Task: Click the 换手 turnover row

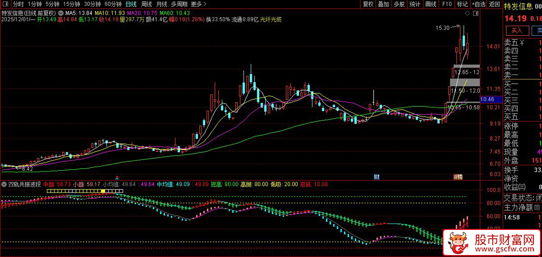Action: tap(523, 171)
